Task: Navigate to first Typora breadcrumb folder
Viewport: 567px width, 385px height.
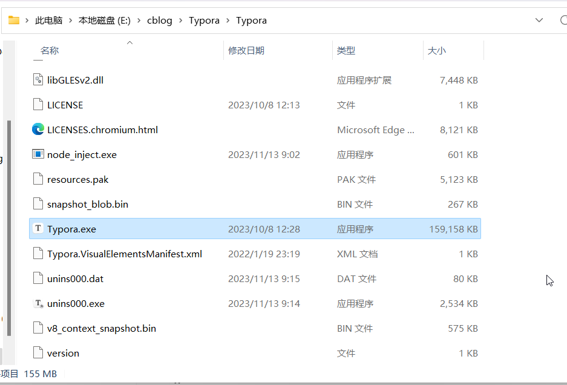Action: coord(204,20)
